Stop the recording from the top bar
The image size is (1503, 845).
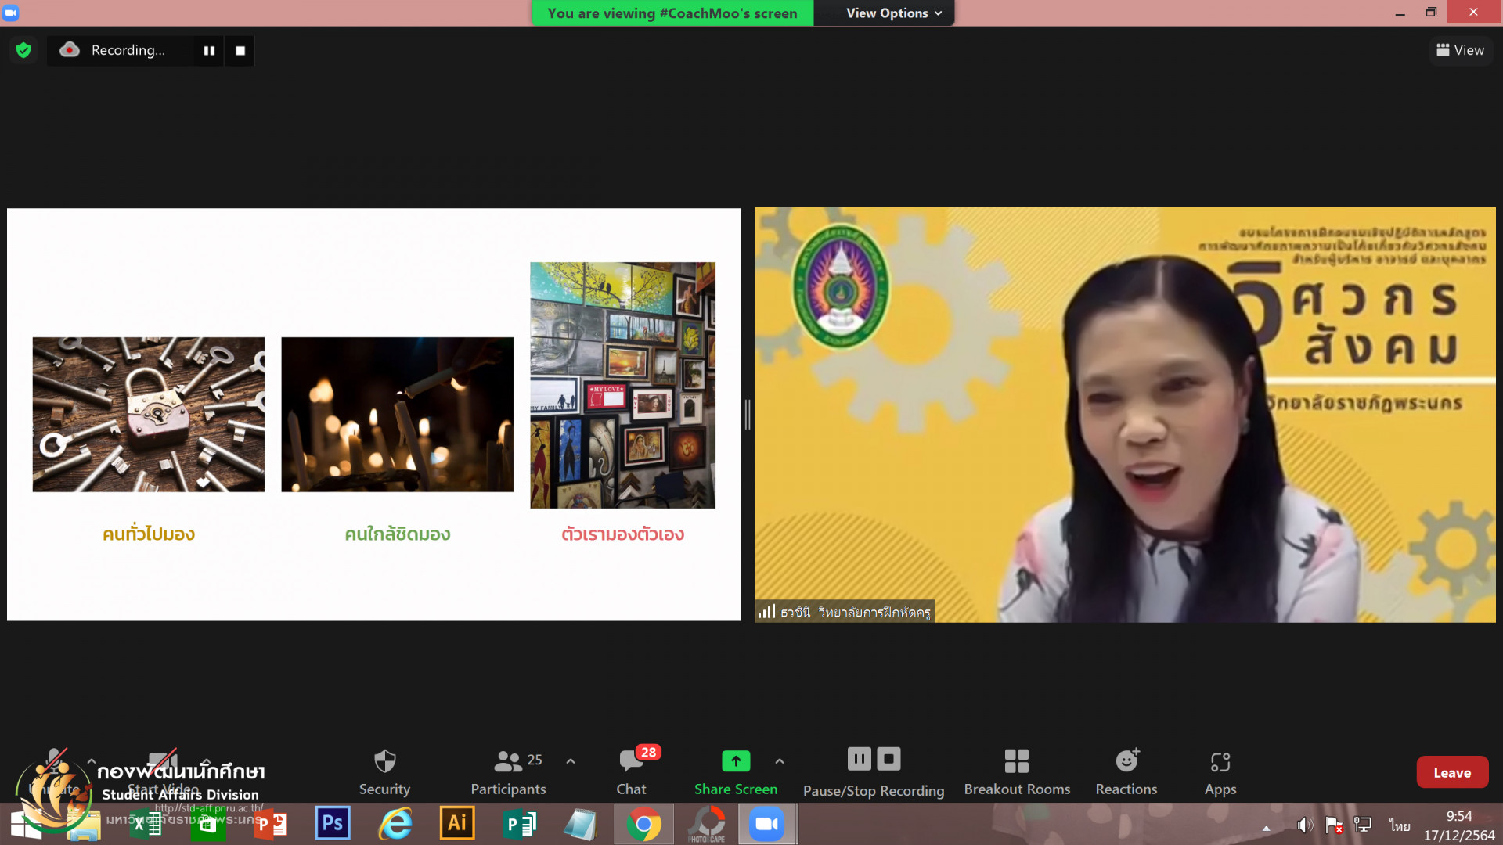pyautogui.click(x=240, y=51)
